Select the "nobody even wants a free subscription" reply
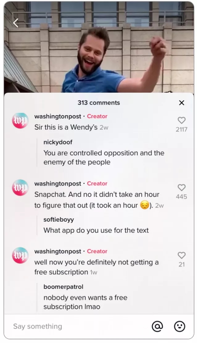 point(85,302)
